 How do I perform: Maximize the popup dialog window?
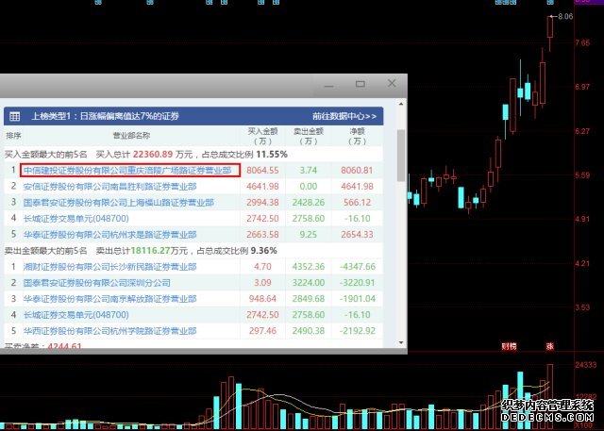360,84
